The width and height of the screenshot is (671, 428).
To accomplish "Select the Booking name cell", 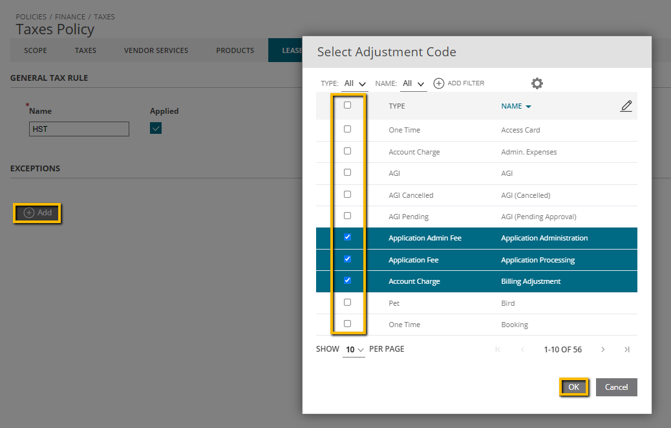I will 515,325.
